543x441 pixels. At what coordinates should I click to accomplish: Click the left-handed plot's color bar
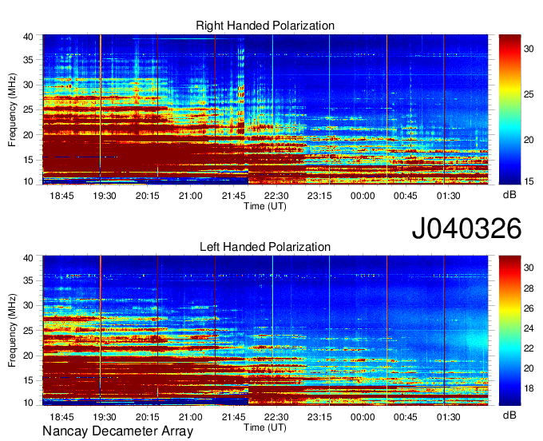(509, 331)
